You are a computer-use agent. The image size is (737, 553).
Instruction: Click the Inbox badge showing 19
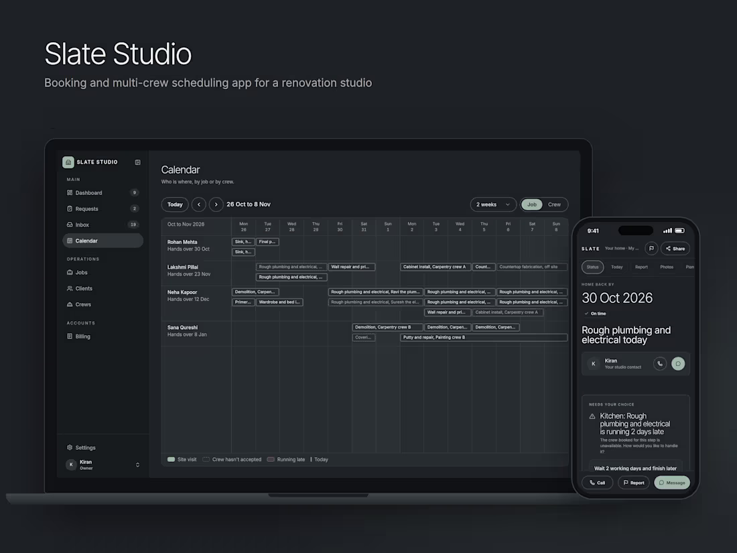(133, 225)
